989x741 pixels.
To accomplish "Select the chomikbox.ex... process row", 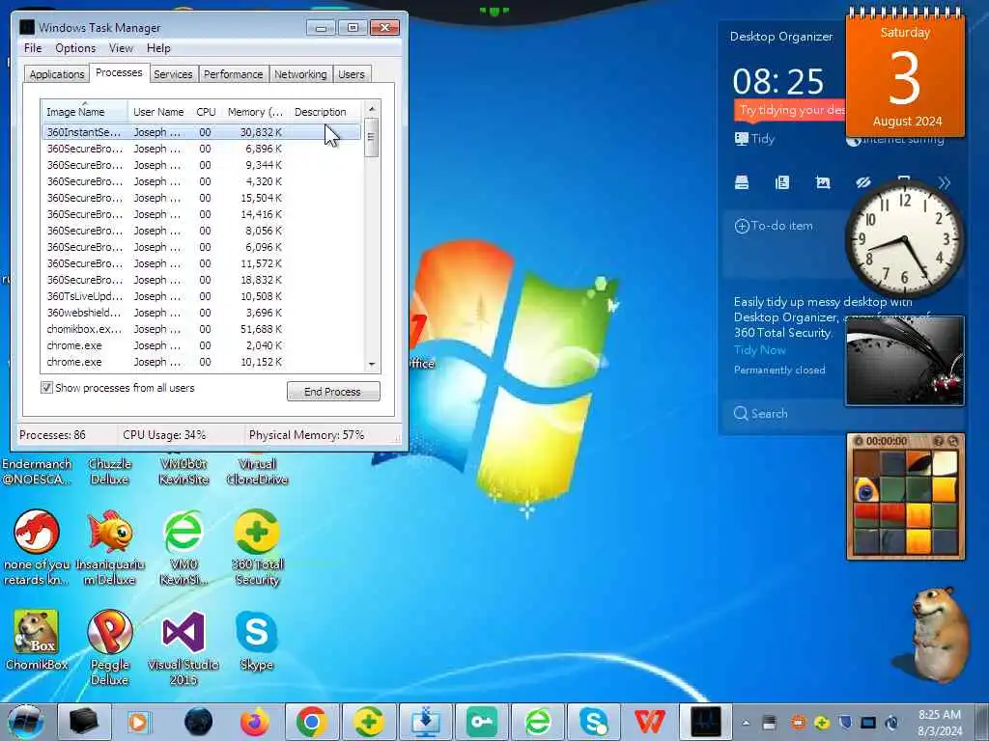I will (202, 329).
